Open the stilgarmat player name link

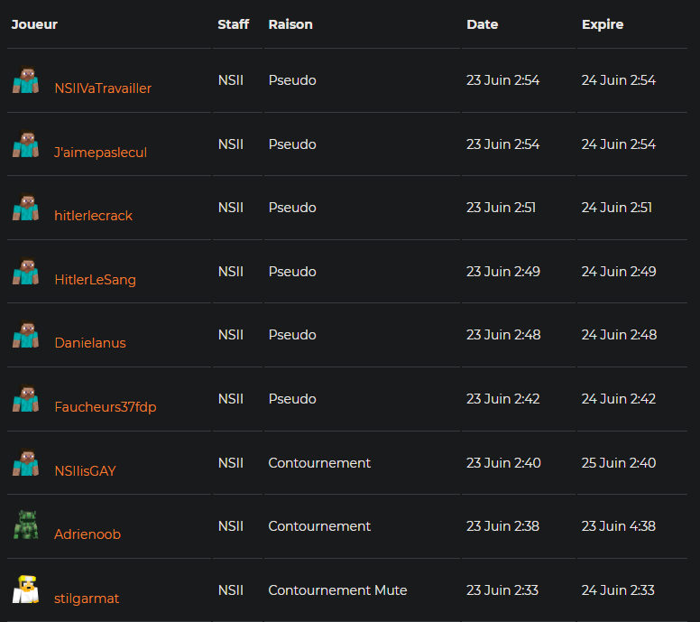tap(87, 599)
